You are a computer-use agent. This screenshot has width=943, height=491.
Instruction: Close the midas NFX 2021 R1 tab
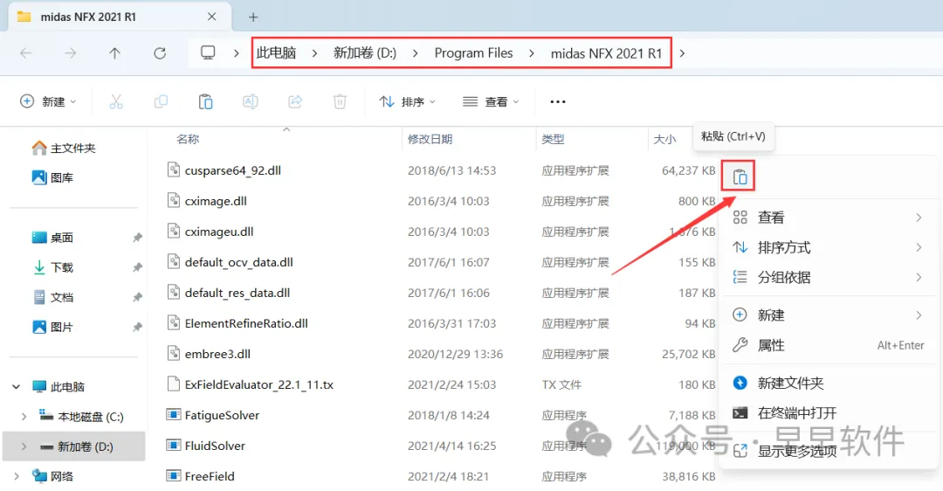pos(211,17)
